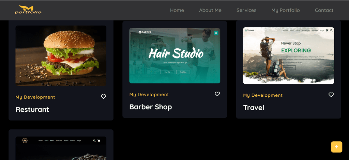
Task: Click search icon in coffee preview
Action: [94, 141]
